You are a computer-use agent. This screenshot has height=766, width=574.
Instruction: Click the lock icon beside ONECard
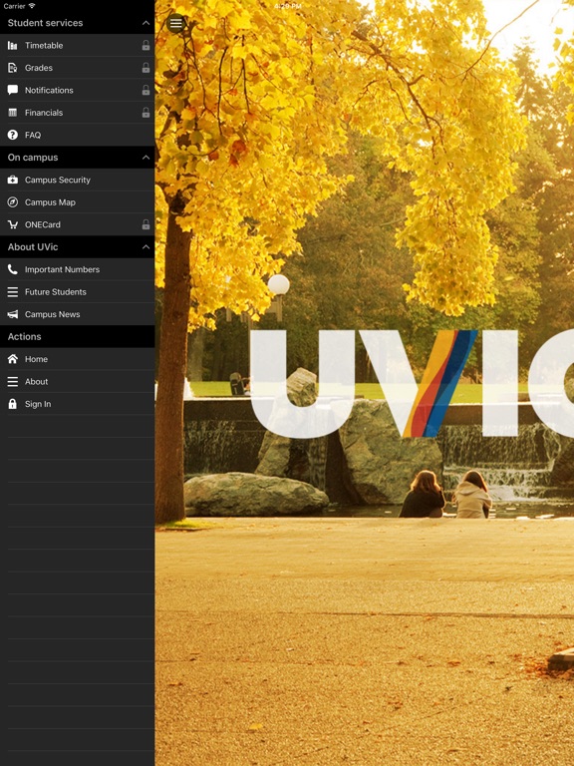pyautogui.click(x=145, y=224)
